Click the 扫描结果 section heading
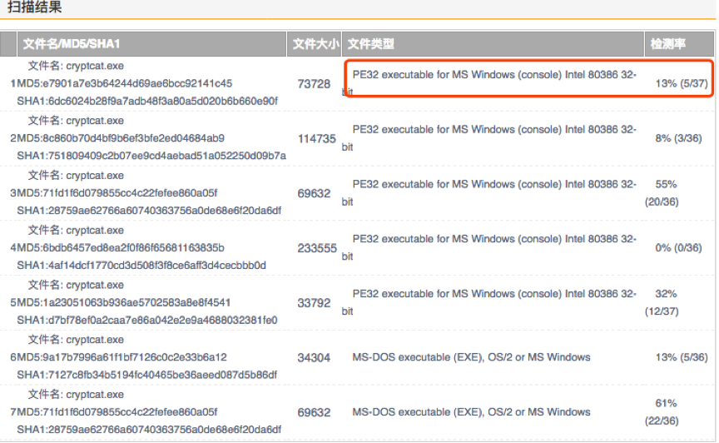719x443 pixels. click(35, 7)
